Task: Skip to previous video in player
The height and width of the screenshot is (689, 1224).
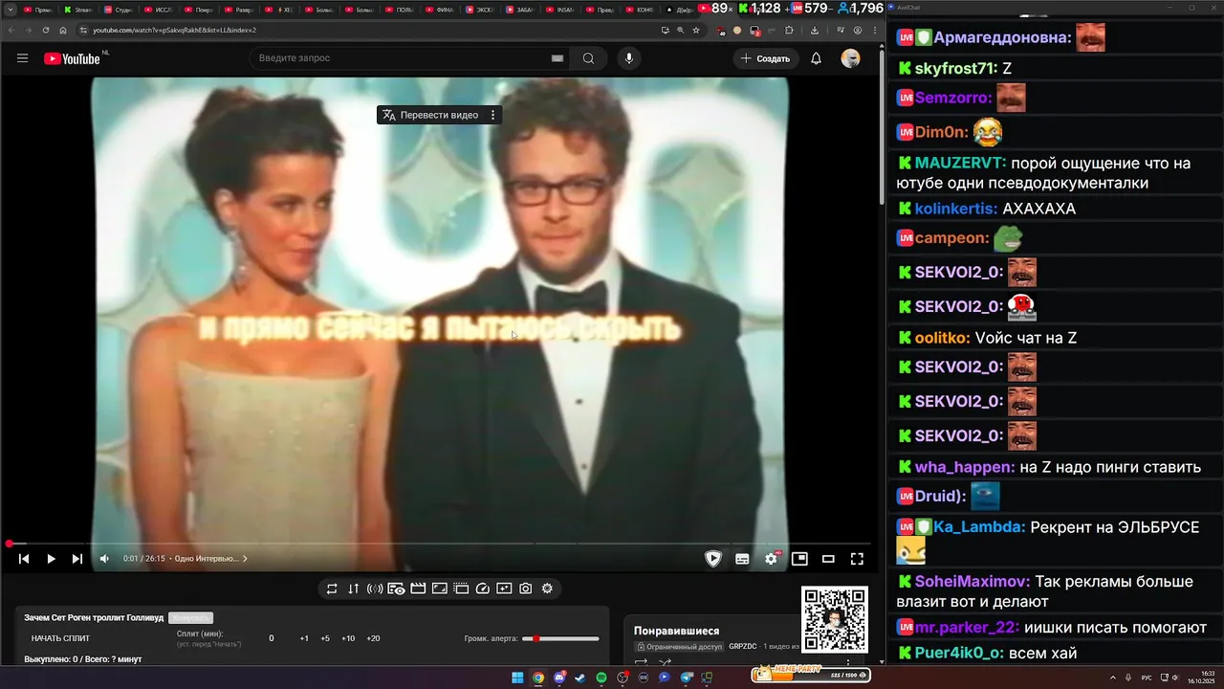Action: tap(24, 559)
